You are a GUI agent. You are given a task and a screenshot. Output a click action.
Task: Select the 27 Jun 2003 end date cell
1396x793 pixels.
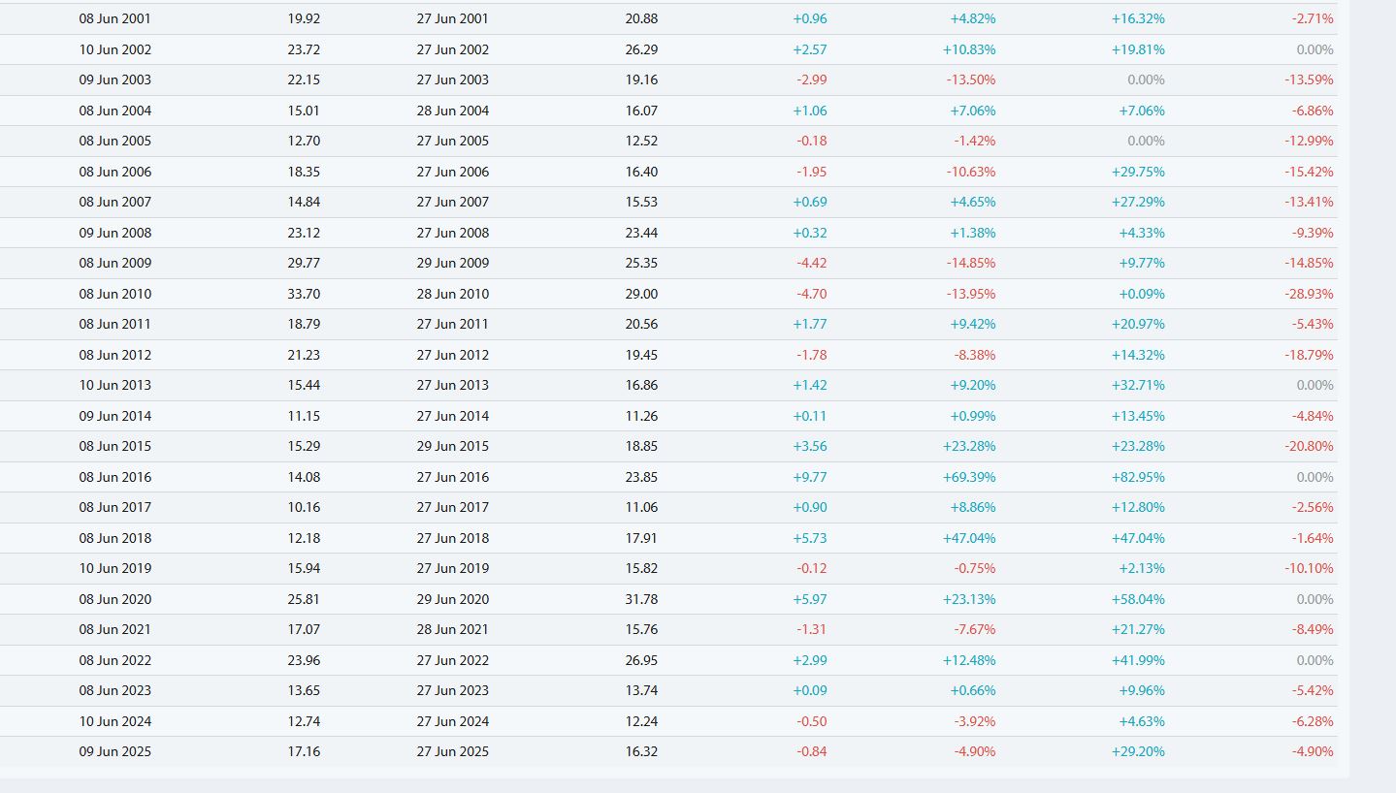pyautogui.click(x=453, y=79)
